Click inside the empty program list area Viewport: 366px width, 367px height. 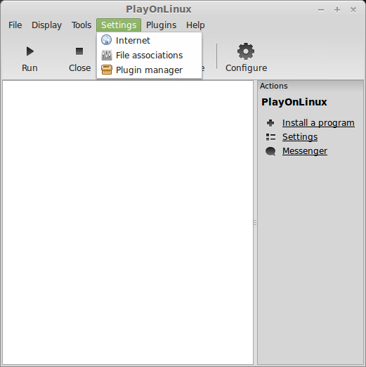pos(128,223)
